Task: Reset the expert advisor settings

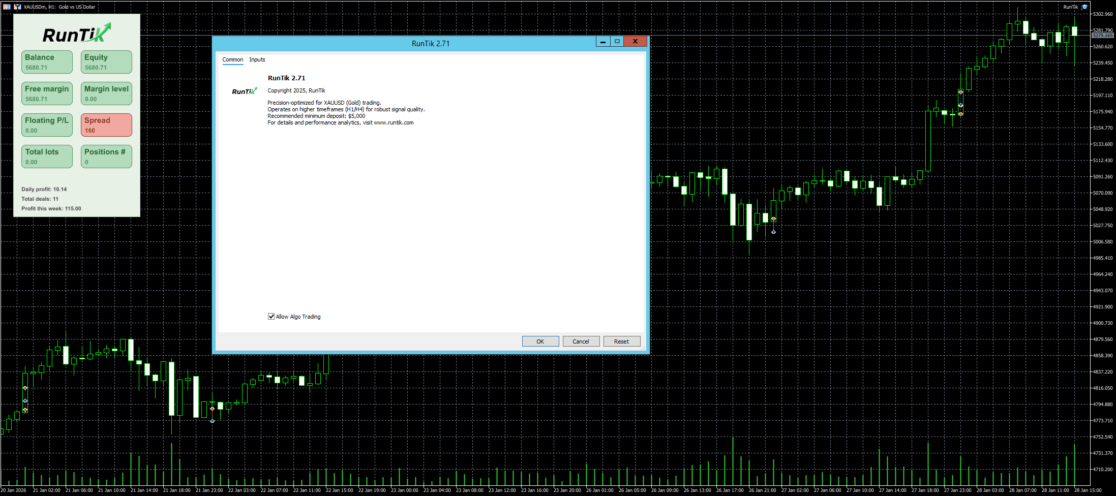Action: 621,342
